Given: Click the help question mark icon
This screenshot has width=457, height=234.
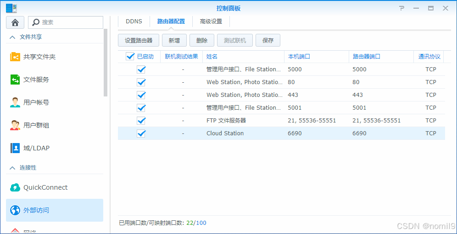Looking at the screenshot, I should (x=402, y=8).
